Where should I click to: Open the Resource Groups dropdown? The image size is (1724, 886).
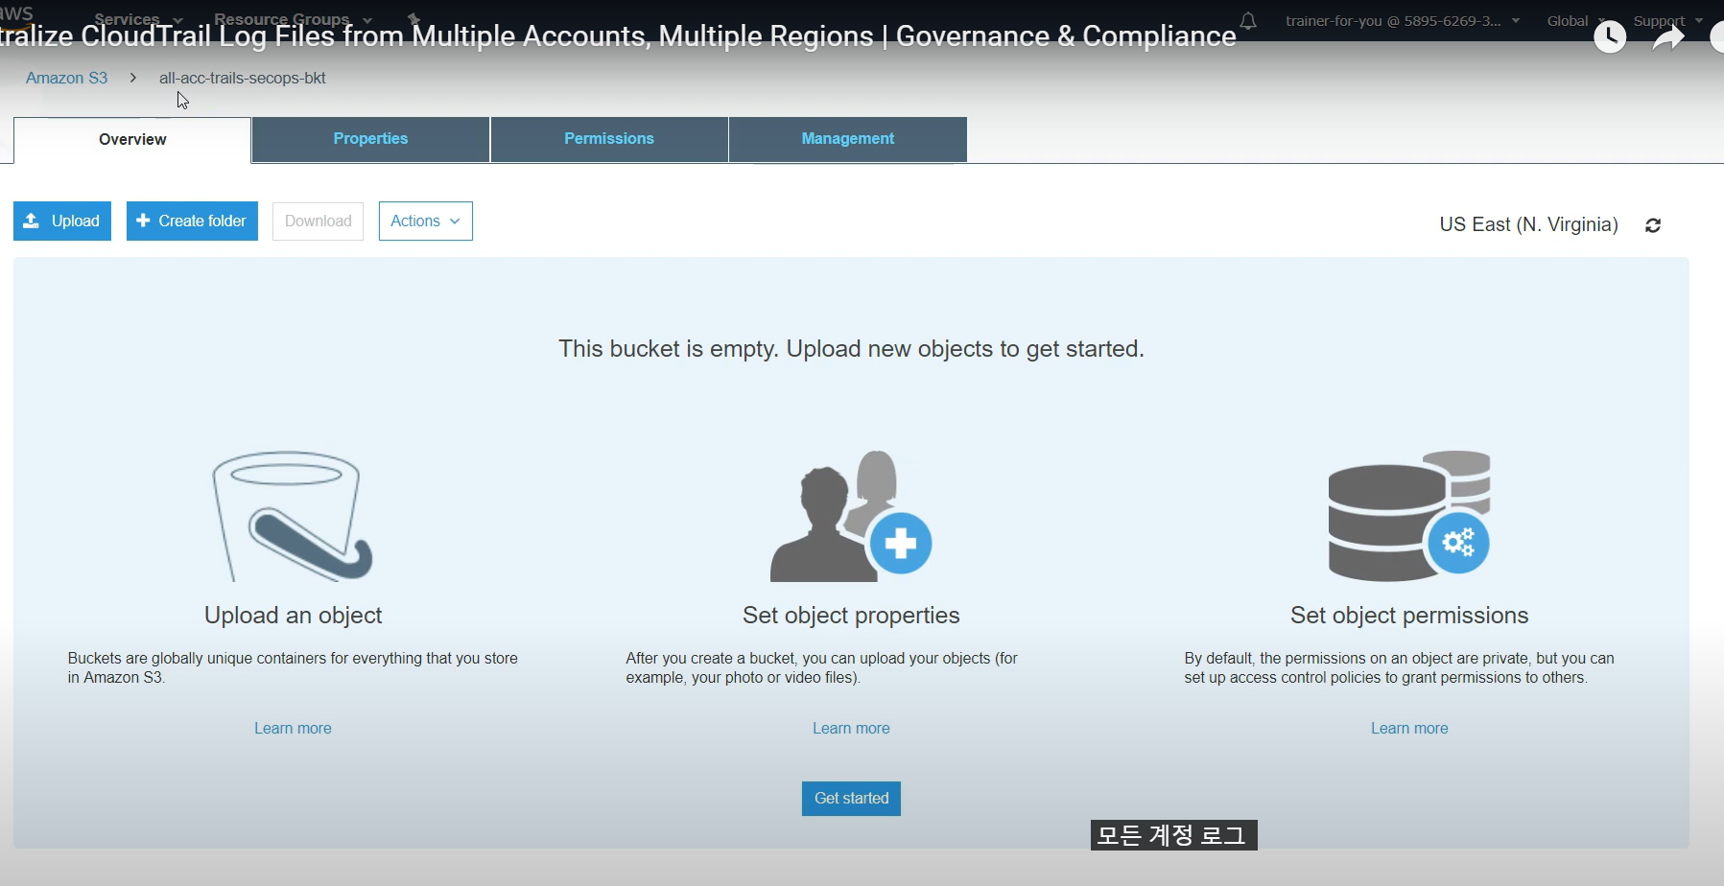293,19
